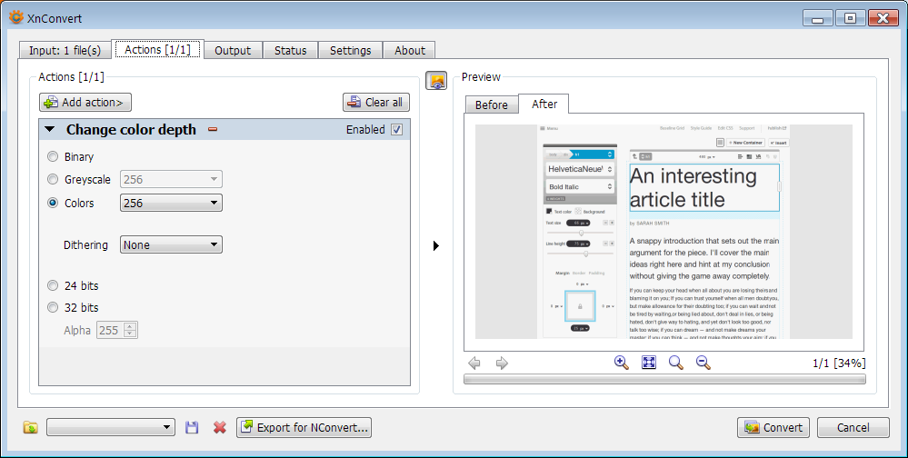This screenshot has height=458, width=908.
Task: Click the Dithering label
Action: [85, 245]
